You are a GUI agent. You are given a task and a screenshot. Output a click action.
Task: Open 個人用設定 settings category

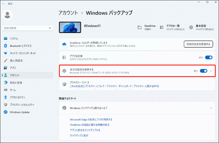(28, 61)
